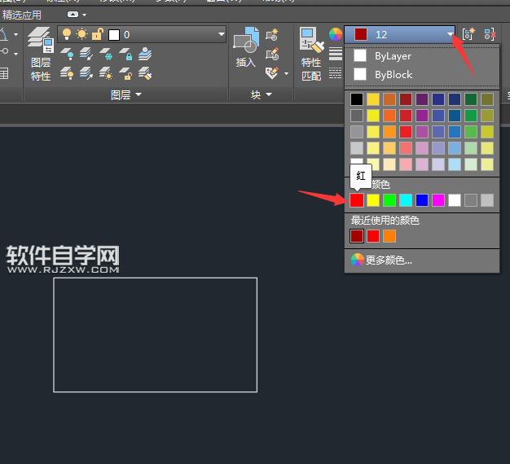Expand the layer list dropdown arrow

(x=221, y=34)
